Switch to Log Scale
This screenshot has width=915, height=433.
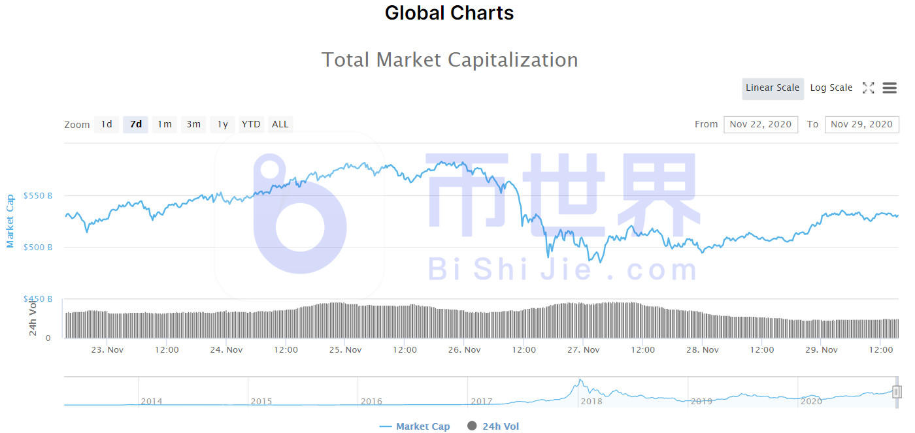[831, 88]
